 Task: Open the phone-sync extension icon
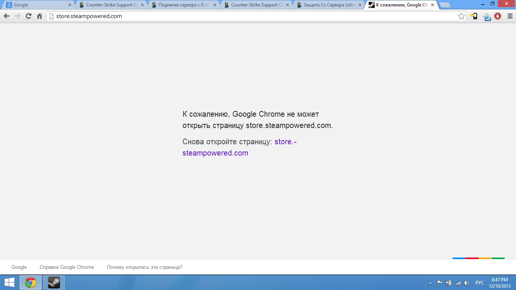coord(474,16)
